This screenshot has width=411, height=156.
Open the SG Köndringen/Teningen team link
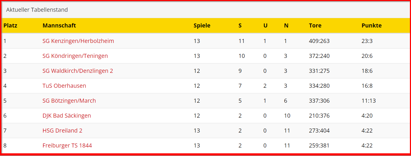click(75, 56)
